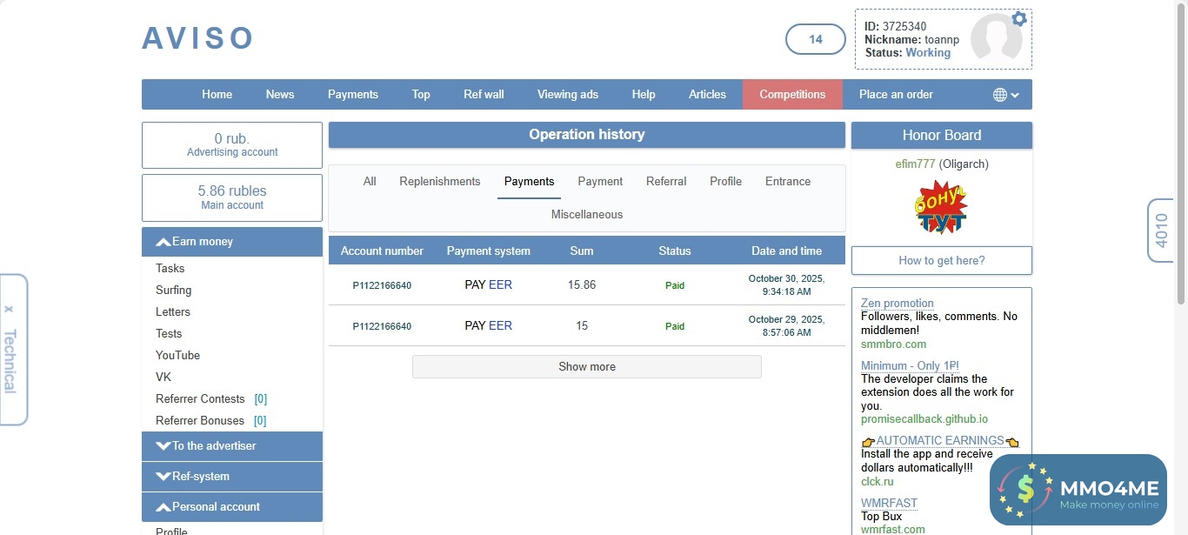1188x535 pixels.
Task: Switch to the All history tab
Action: [370, 182]
